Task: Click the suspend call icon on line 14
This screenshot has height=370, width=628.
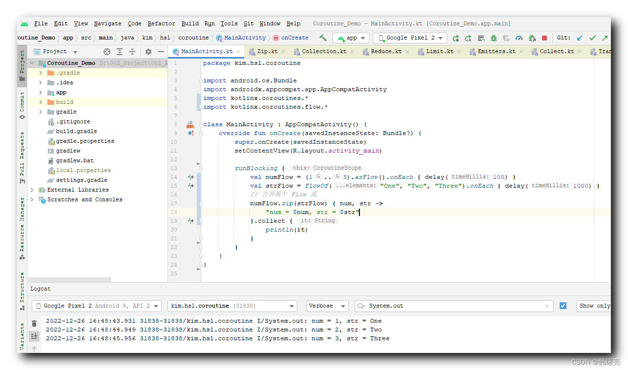Action: pyautogui.click(x=191, y=177)
